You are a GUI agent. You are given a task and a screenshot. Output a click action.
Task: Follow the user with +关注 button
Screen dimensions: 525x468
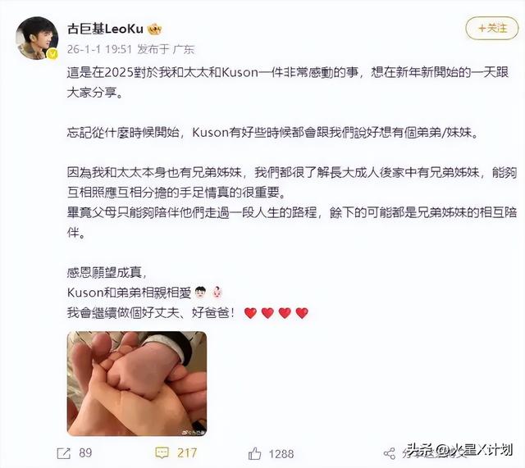492,28
